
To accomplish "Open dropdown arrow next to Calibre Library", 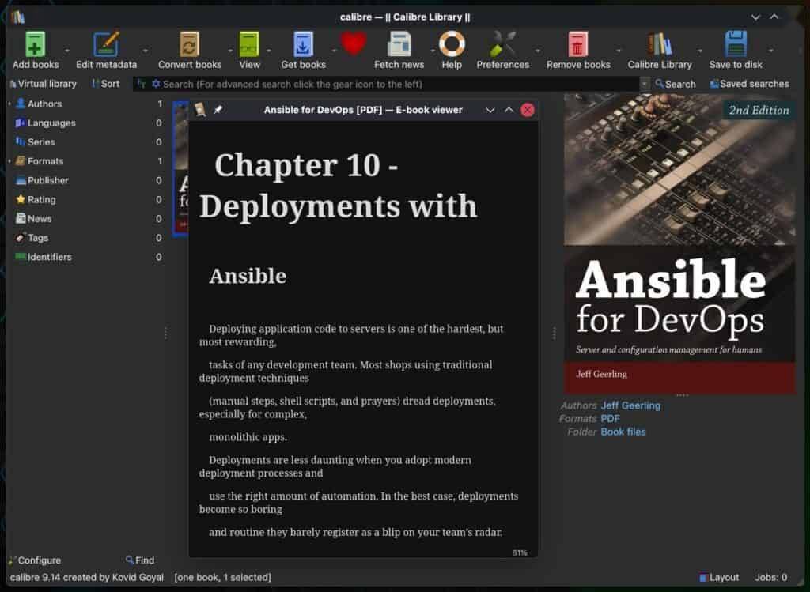I will pyautogui.click(x=700, y=51).
